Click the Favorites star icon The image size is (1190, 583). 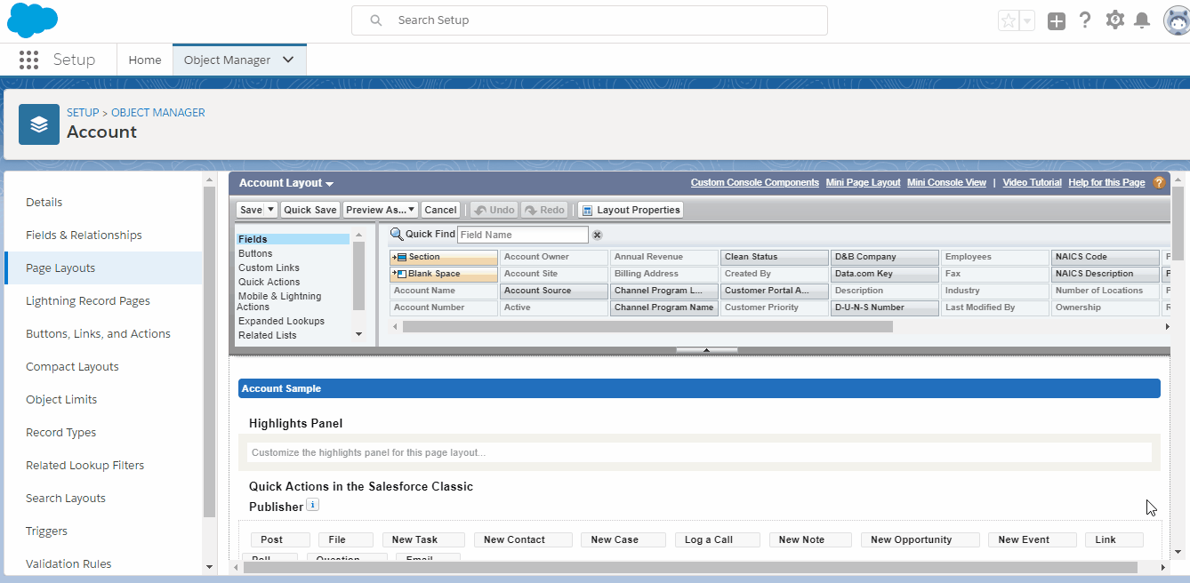pos(1008,20)
